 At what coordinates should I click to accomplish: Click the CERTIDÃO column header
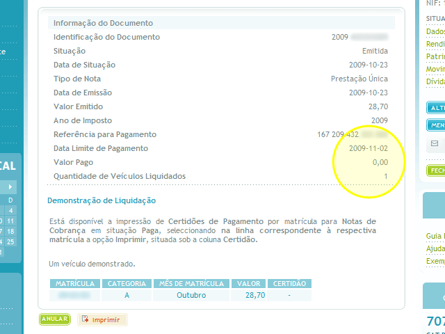[x=289, y=283]
